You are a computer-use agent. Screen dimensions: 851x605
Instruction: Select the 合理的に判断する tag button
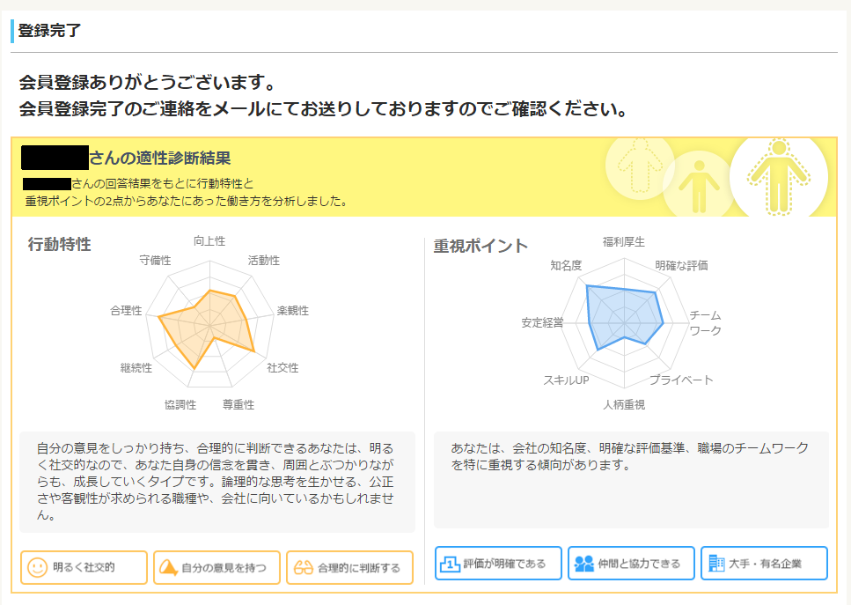point(349,567)
